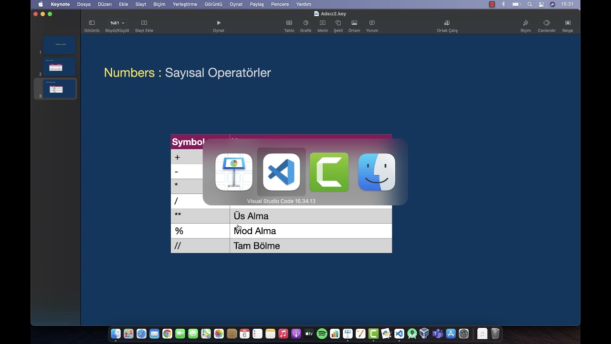Open Launchpad from the Dock

coord(128,334)
